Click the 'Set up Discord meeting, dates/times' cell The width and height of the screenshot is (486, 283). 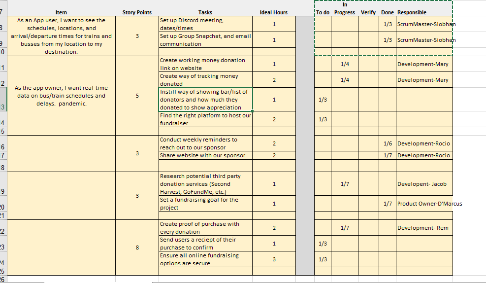(205, 24)
